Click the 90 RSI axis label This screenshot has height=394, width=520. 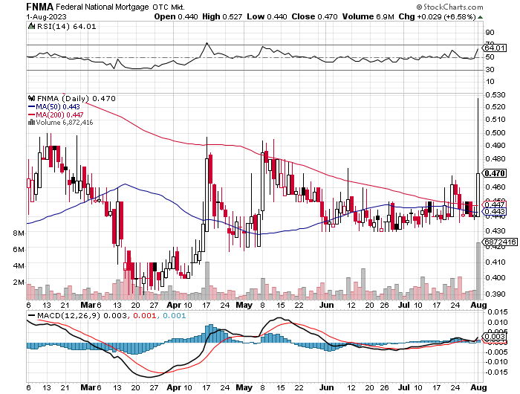tap(490, 33)
